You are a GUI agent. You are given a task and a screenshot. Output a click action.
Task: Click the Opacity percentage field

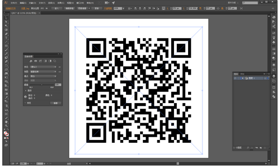118,8
